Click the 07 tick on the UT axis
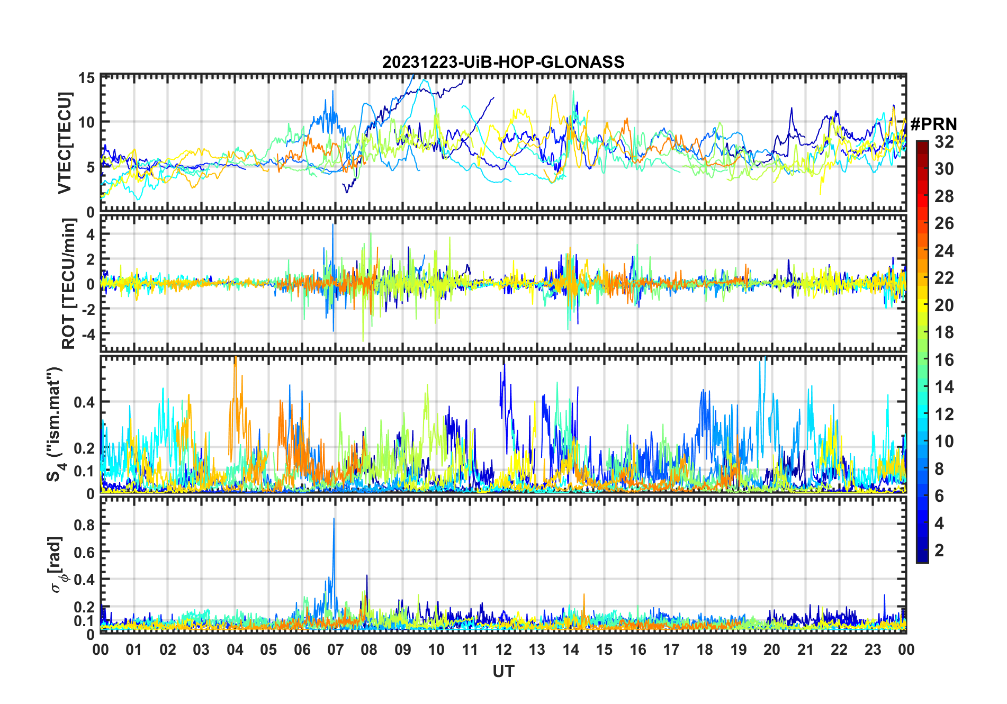1007x704 pixels. pyautogui.click(x=336, y=649)
